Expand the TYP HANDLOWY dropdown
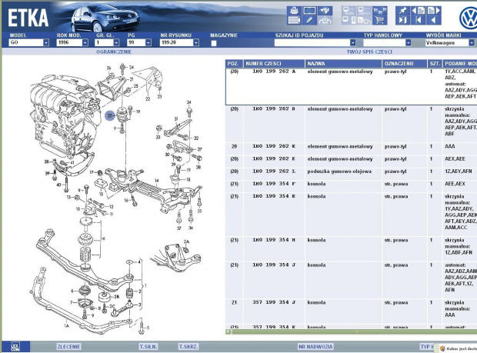The width and height of the screenshot is (477, 353). (409, 42)
